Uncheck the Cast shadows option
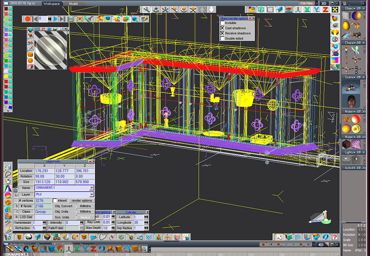370x256 pixels. (222, 28)
